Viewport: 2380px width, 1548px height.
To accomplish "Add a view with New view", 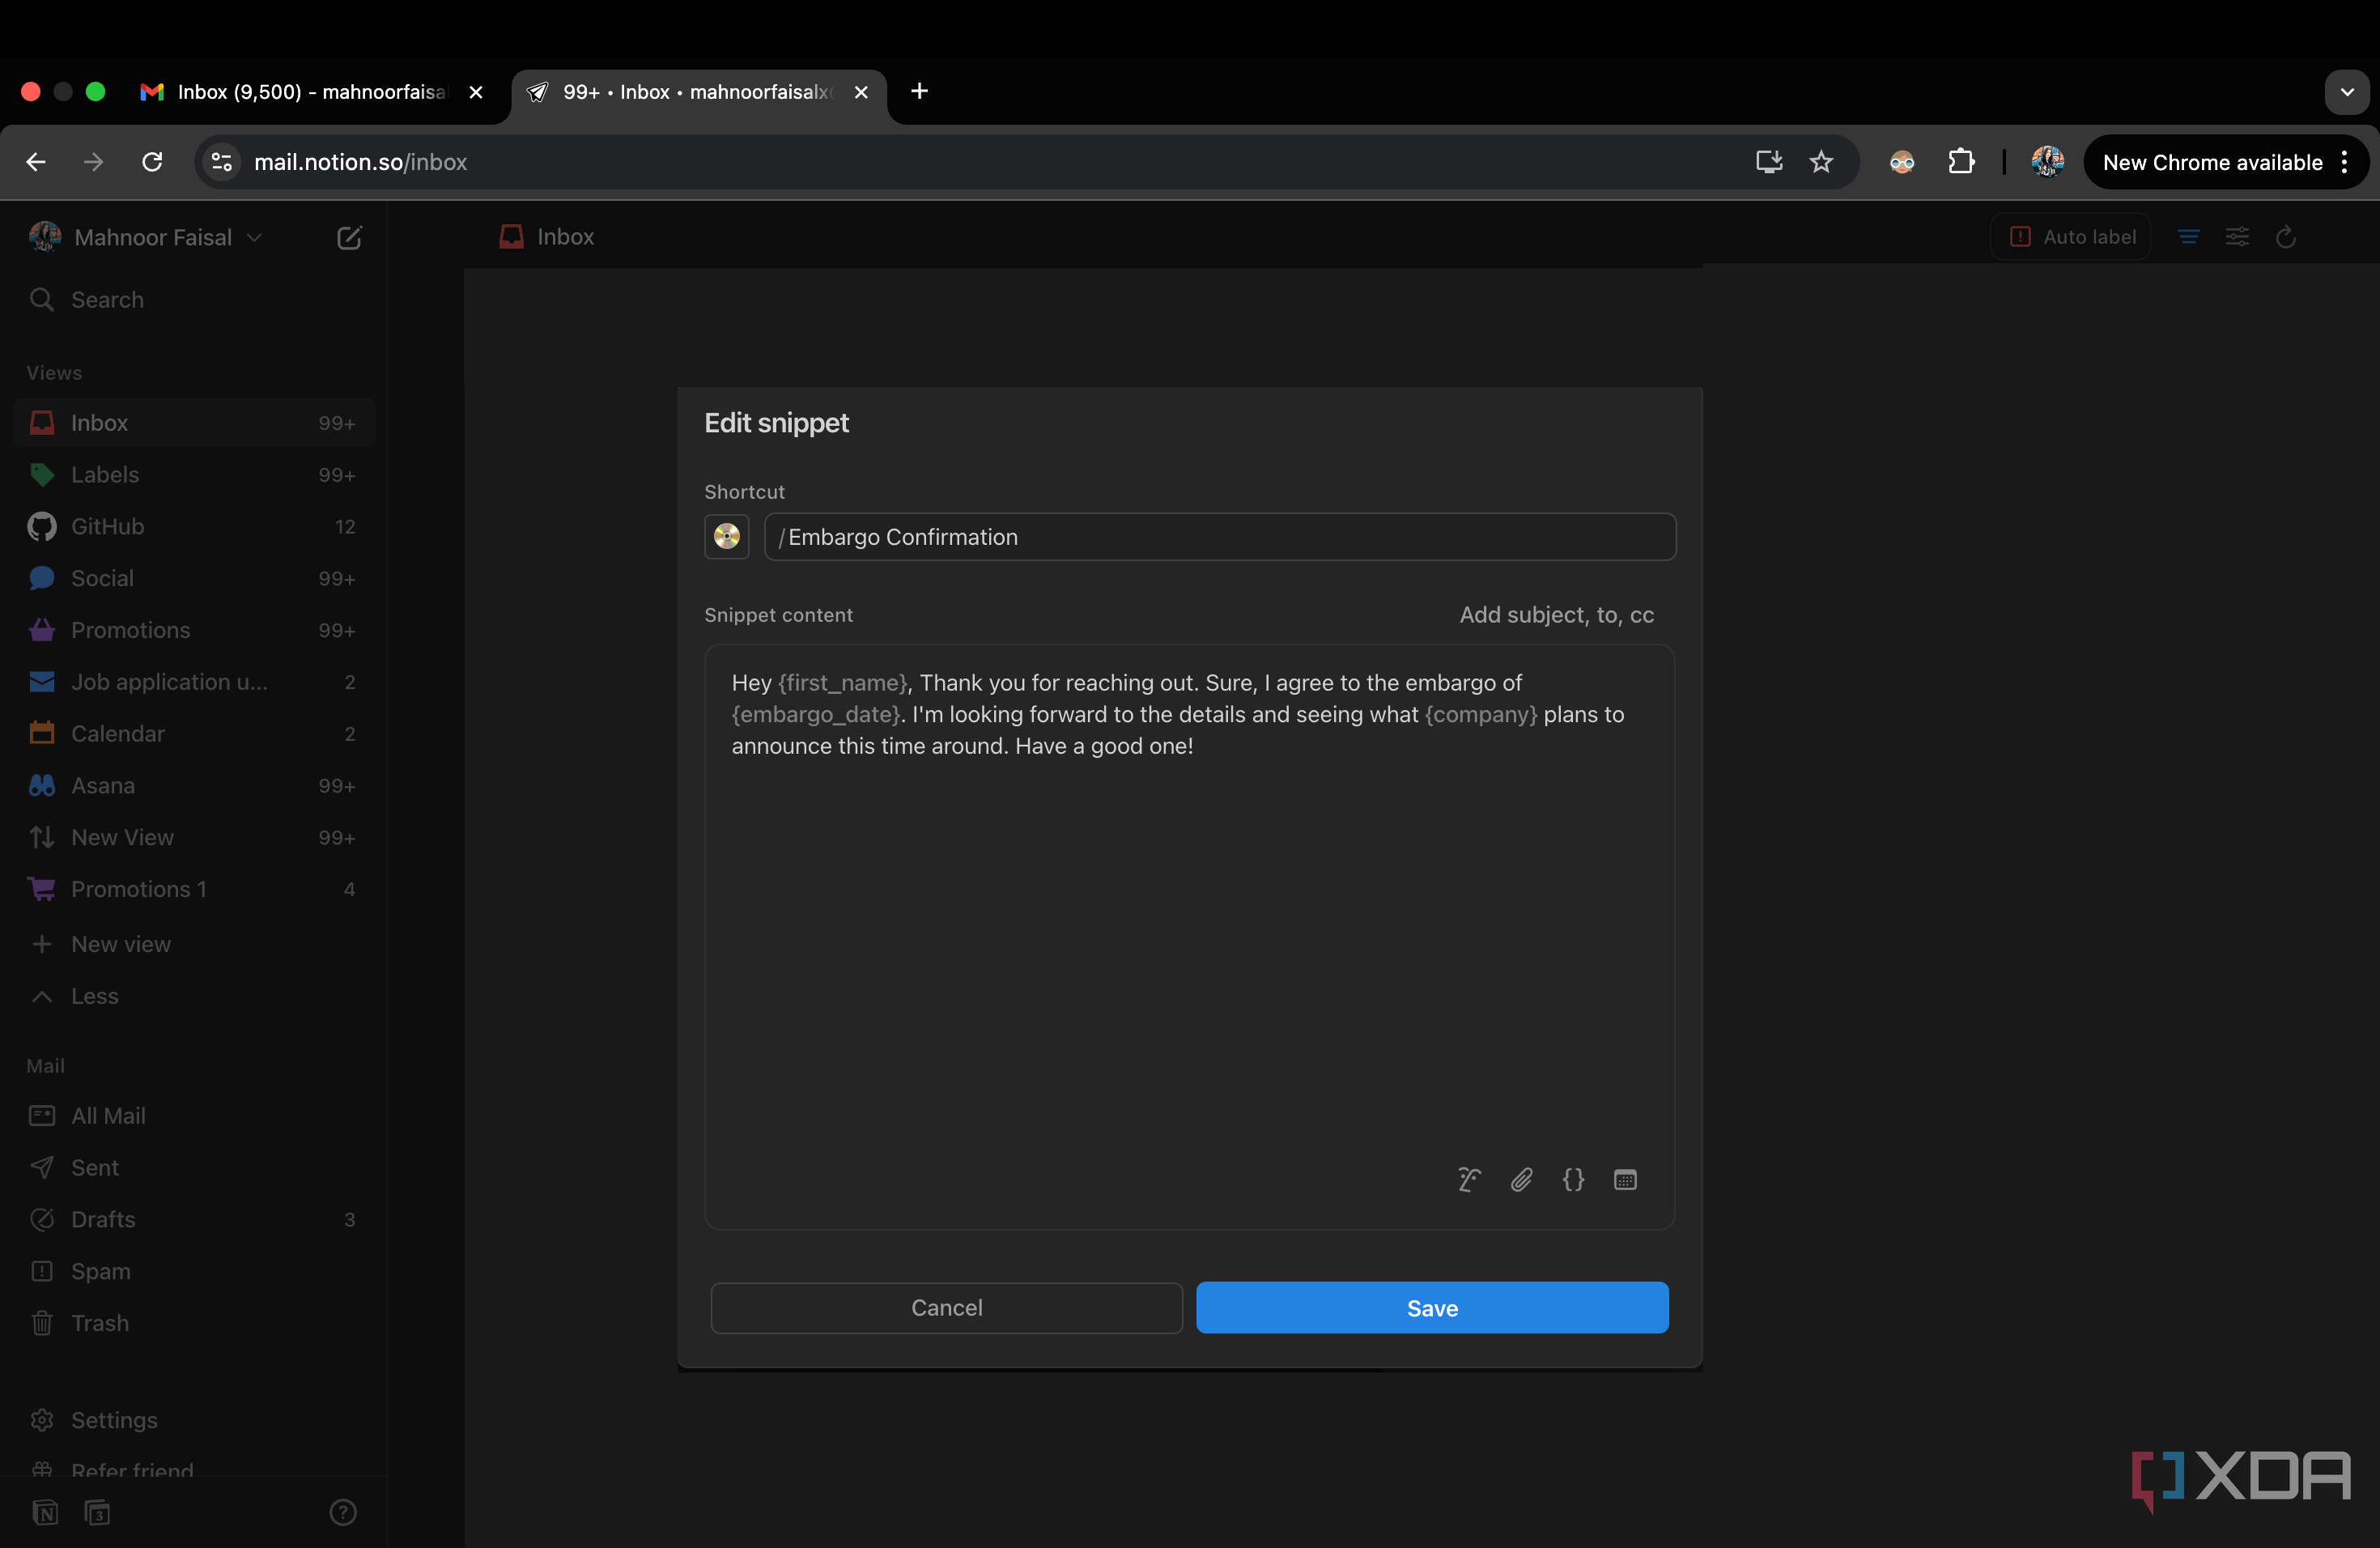I will pos(194,944).
